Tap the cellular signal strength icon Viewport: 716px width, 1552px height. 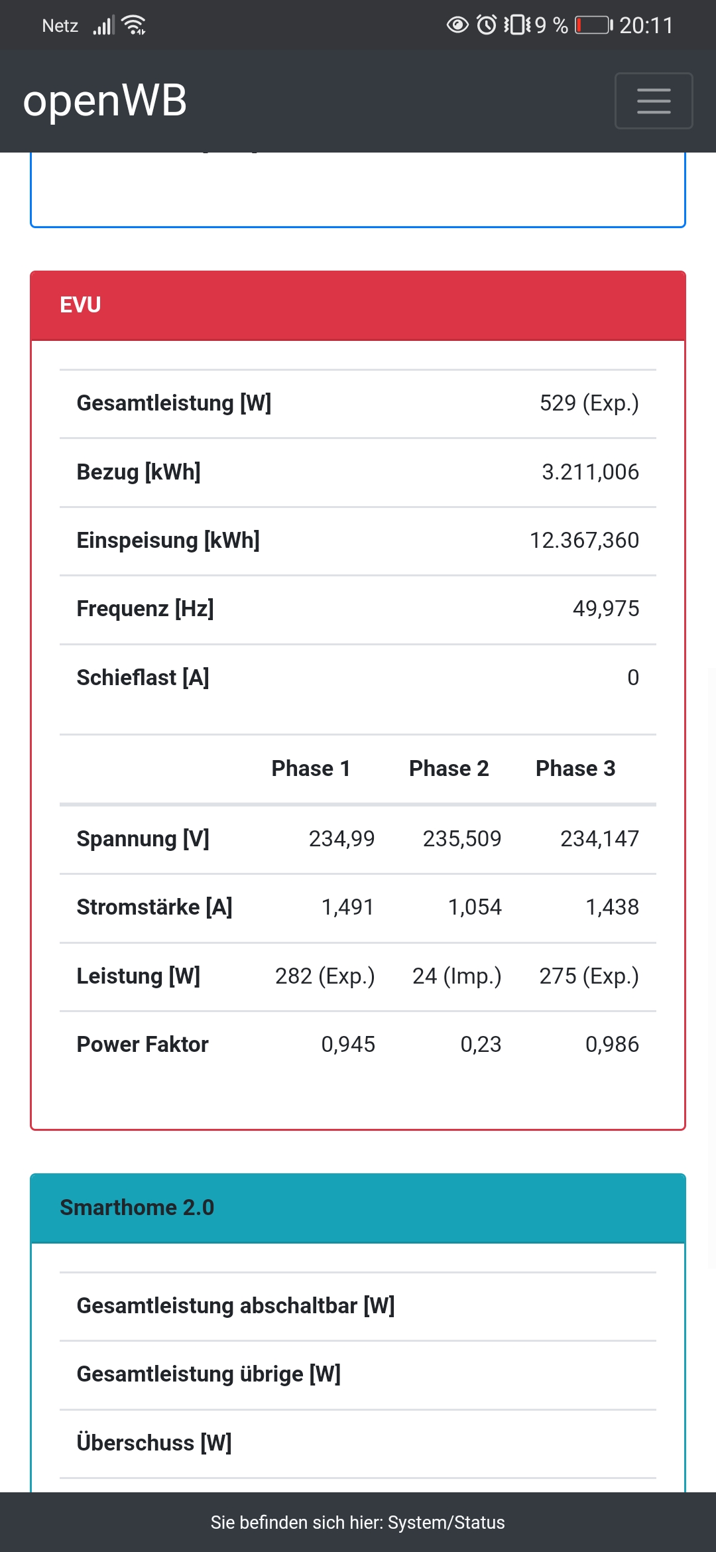tap(103, 25)
